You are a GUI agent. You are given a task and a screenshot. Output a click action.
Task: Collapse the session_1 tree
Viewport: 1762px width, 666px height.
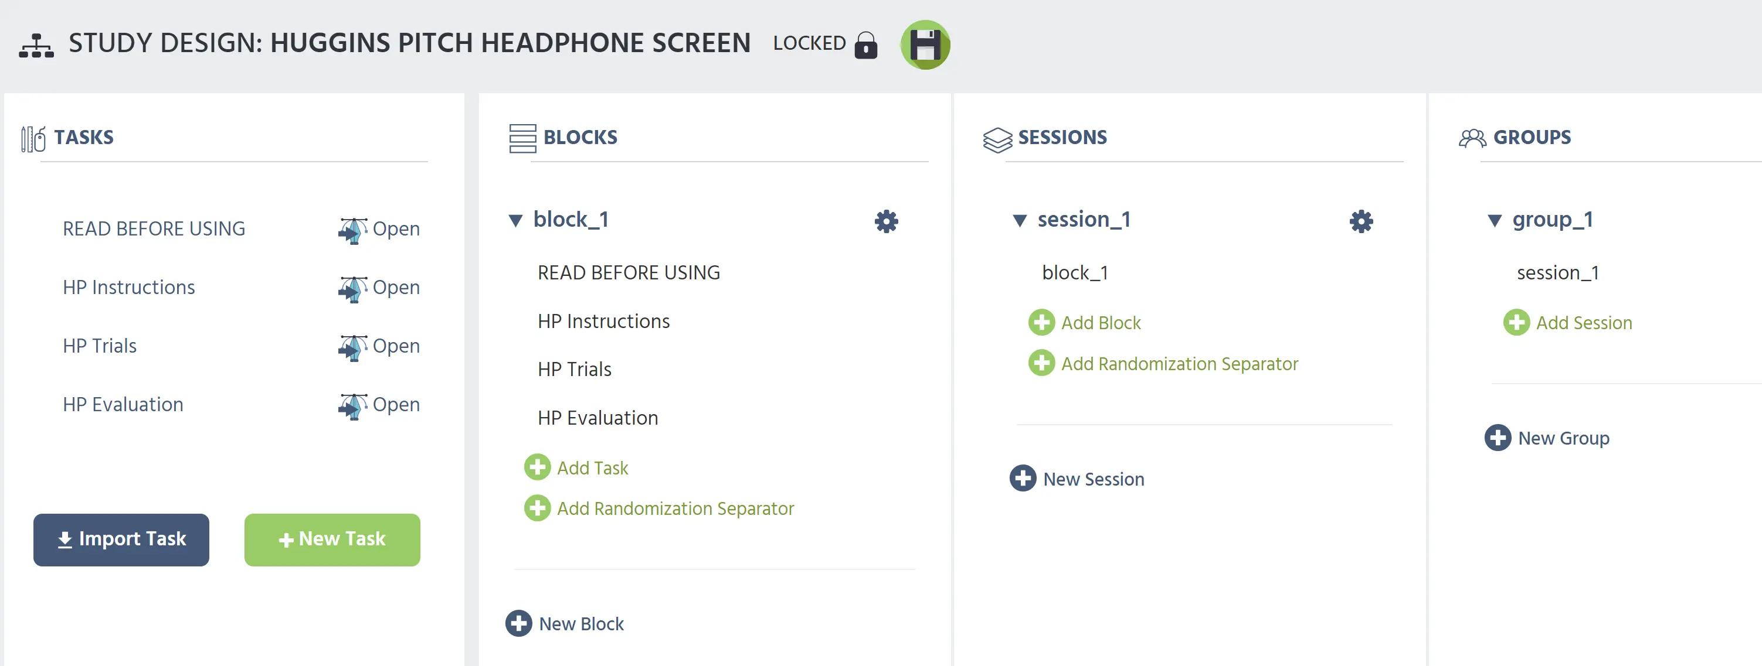click(1019, 220)
